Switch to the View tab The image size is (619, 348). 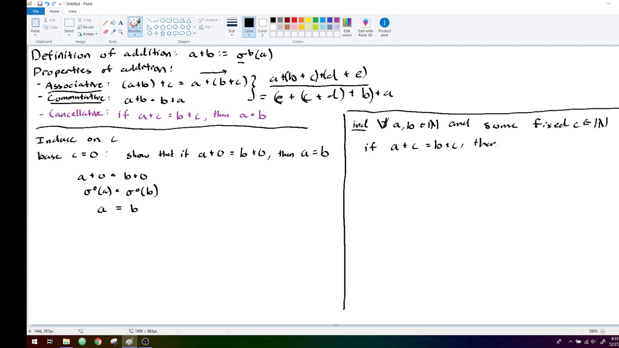pyautogui.click(x=72, y=11)
